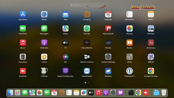The height and width of the screenshot is (98, 174).
Task: Open Photo Booth from Launchpad
Action: [108, 28]
